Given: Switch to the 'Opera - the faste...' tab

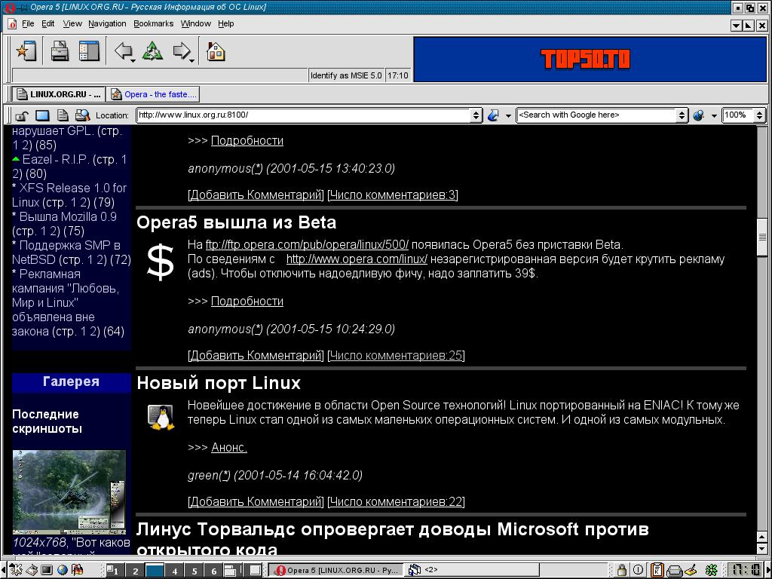Looking at the screenshot, I should click(154, 94).
